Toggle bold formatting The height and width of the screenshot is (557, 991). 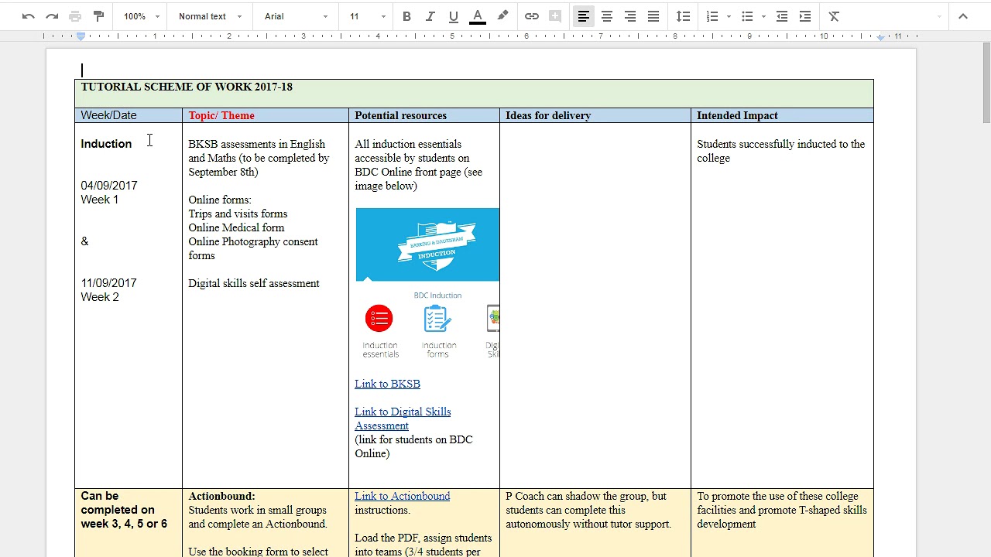[406, 16]
